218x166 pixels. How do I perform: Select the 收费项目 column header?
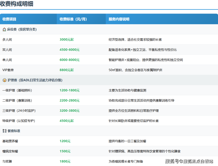click(x=9, y=19)
